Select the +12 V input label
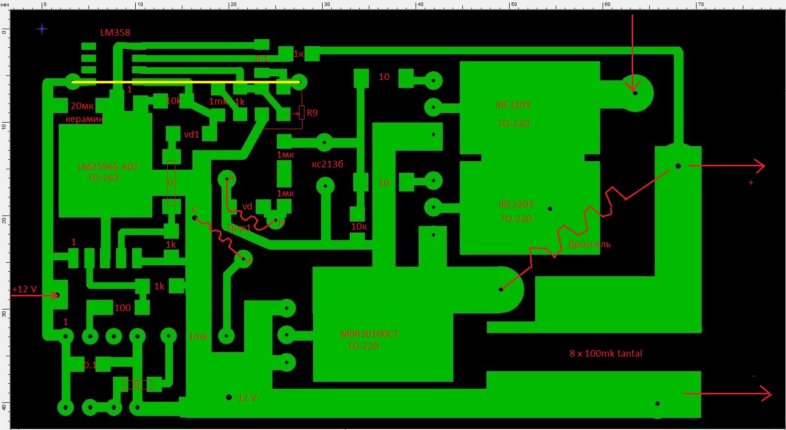786x430 pixels. (25, 289)
